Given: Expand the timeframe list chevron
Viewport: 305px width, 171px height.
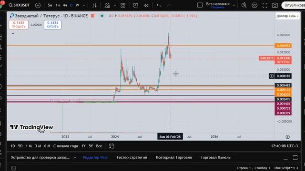Looking at the screenshot, I should pyautogui.click(x=84, y=5).
